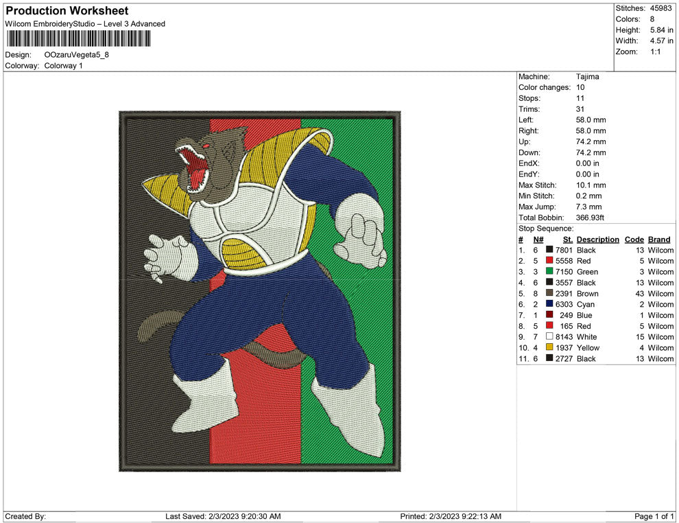Click the Trims value 31
The image size is (679, 523).
[580, 109]
